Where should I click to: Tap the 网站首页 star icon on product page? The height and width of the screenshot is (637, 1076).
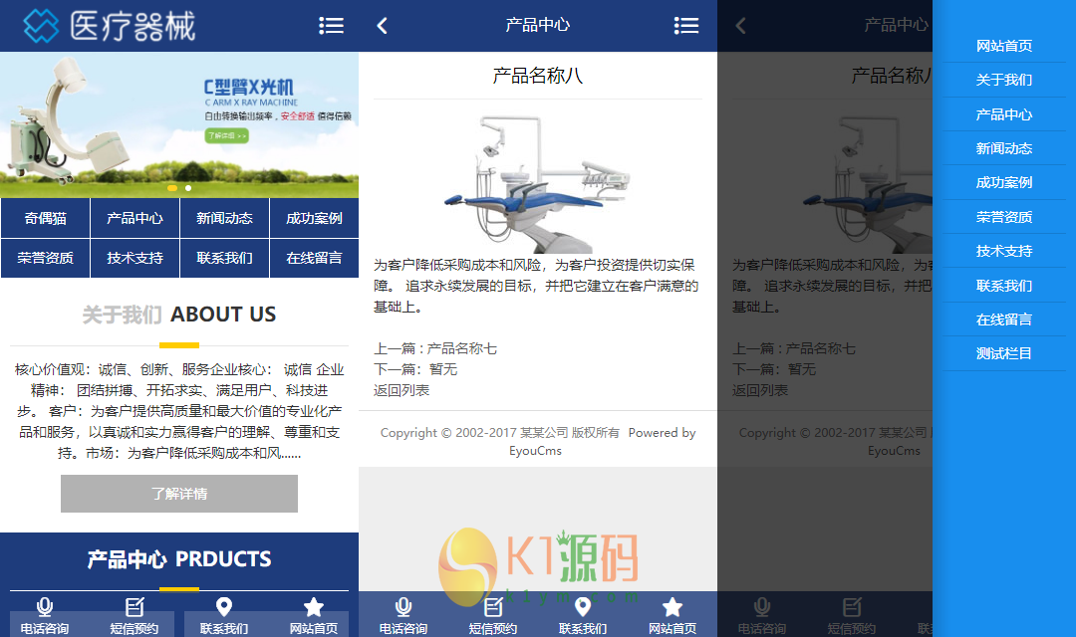(x=672, y=607)
